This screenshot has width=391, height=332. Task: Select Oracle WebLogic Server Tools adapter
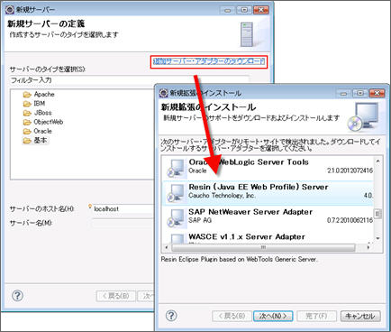point(268,167)
